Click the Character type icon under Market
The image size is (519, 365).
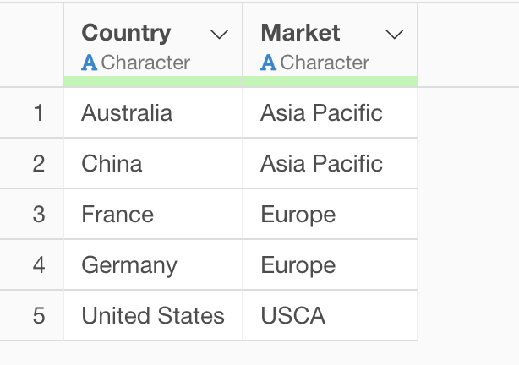[269, 63]
